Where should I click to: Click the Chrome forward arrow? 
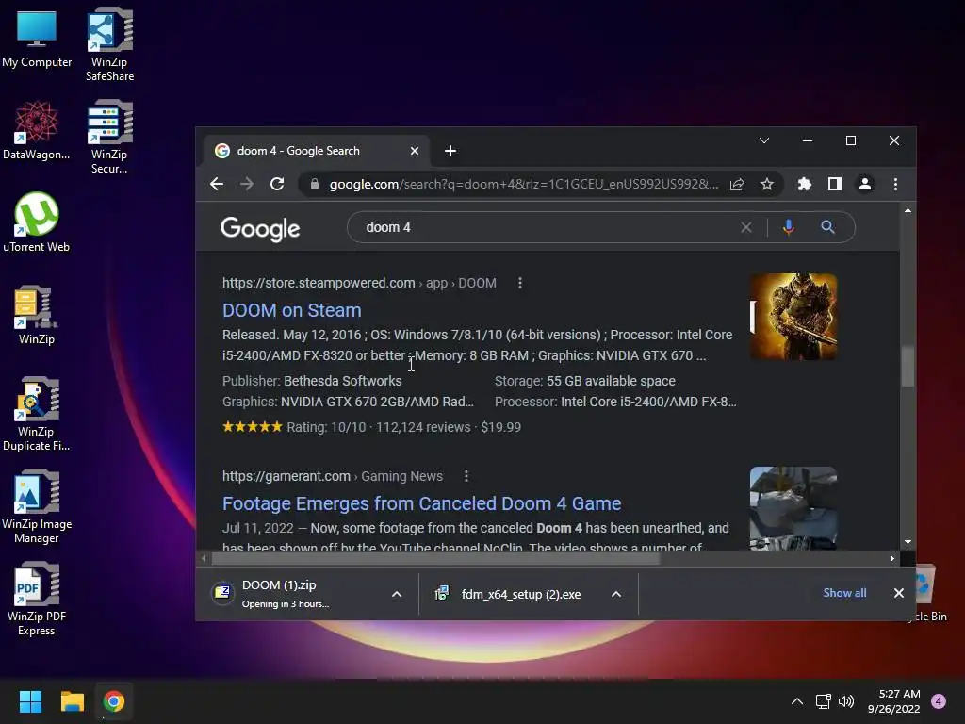(x=247, y=184)
